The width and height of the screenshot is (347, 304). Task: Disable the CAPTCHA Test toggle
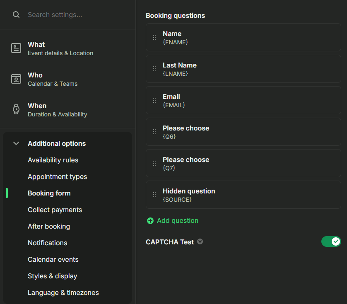(331, 241)
